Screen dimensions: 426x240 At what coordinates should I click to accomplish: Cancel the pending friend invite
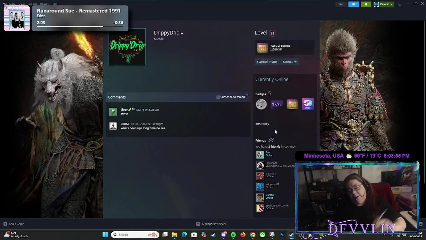267,62
